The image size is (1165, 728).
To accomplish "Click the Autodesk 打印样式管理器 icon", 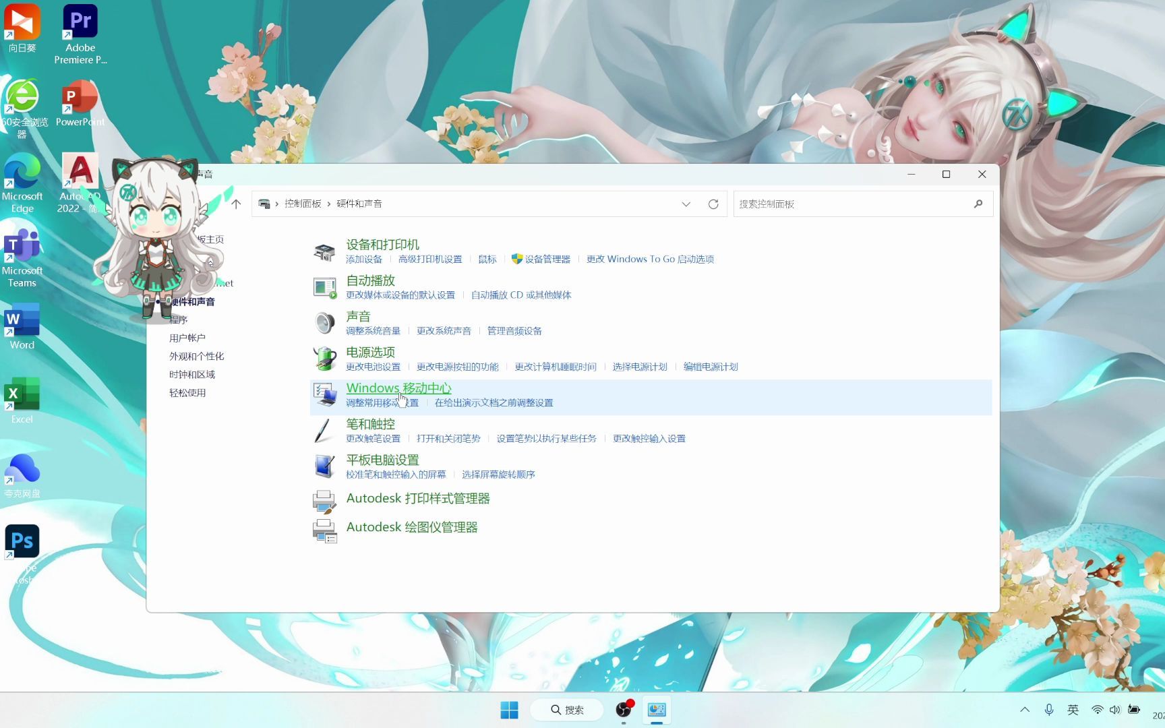I will pyautogui.click(x=324, y=502).
